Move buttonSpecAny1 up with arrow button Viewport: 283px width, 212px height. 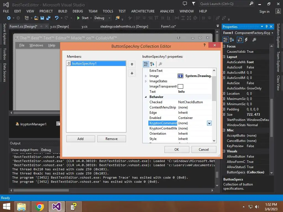pos(132,64)
